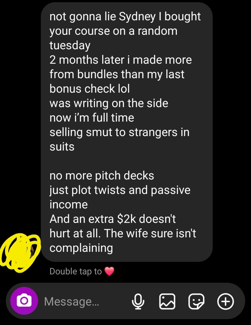Tap 'just plot twists and passive' line
The height and width of the screenshot is (325, 251).
click(x=120, y=190)
